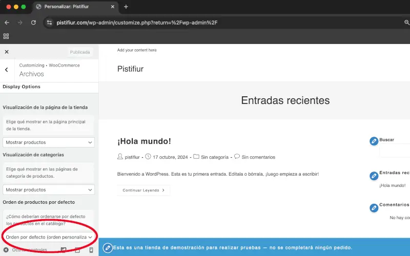Click the browser back arrow
410x256 pixels.
7,23
